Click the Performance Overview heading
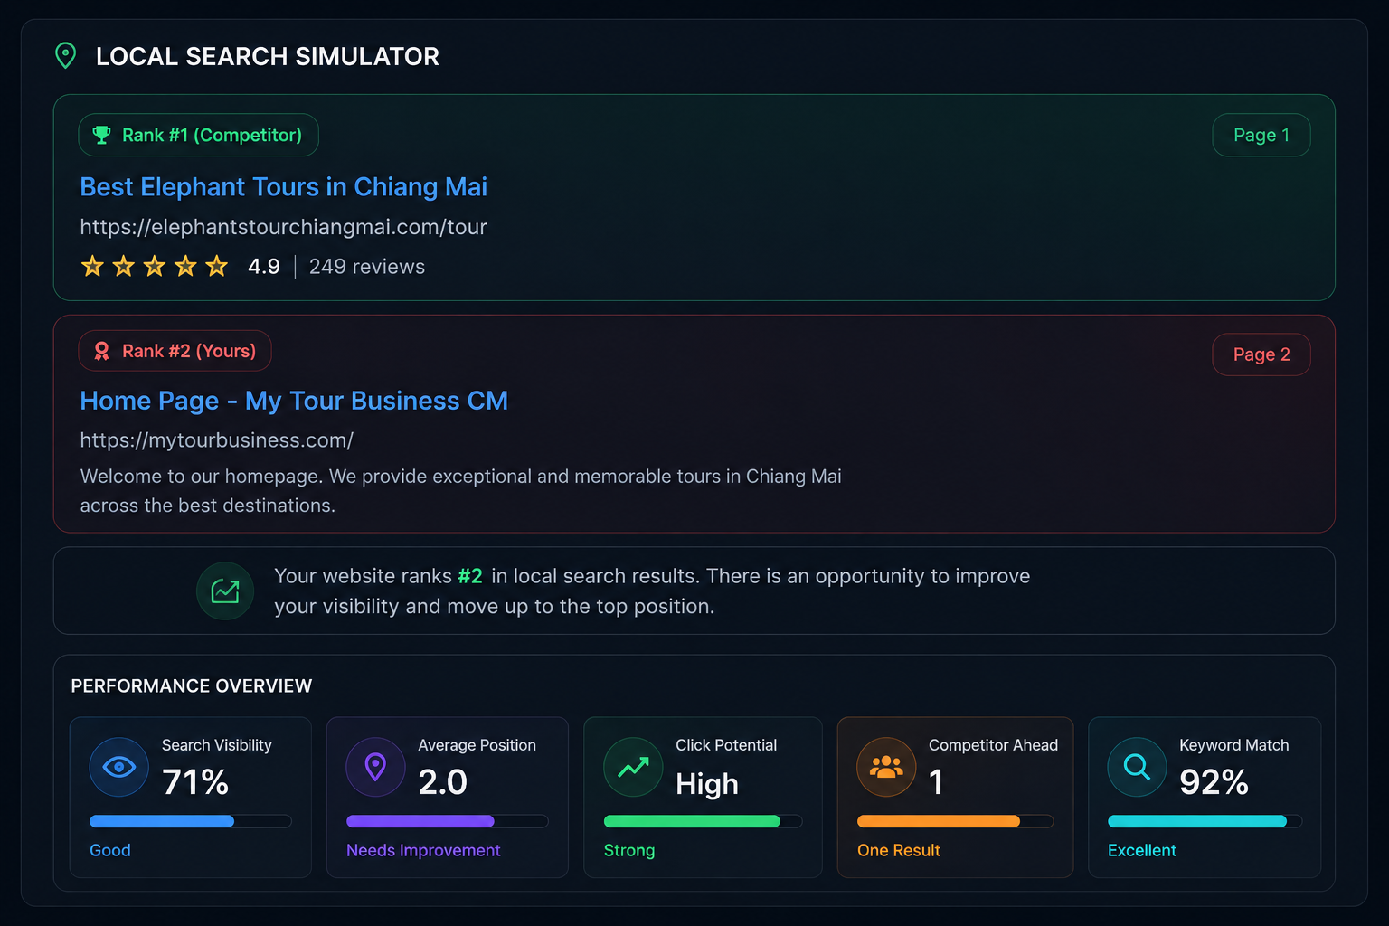Screen dimensions: 1389x926 point(192,686)
